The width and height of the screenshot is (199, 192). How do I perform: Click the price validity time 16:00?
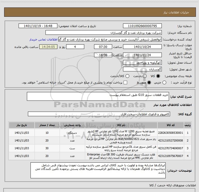[103, 55]
